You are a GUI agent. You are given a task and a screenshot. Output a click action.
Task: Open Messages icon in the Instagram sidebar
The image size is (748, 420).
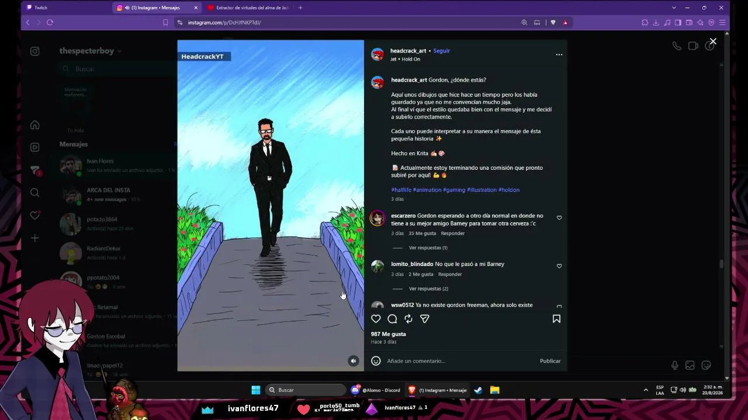point(35,170)
